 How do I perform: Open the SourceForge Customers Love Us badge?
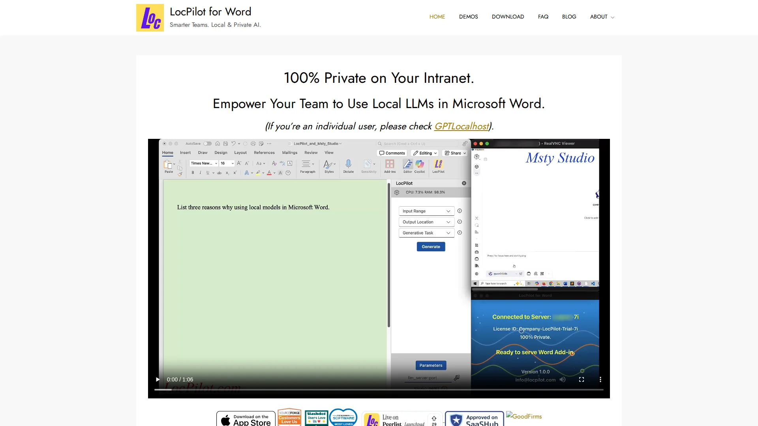point(289,417)
